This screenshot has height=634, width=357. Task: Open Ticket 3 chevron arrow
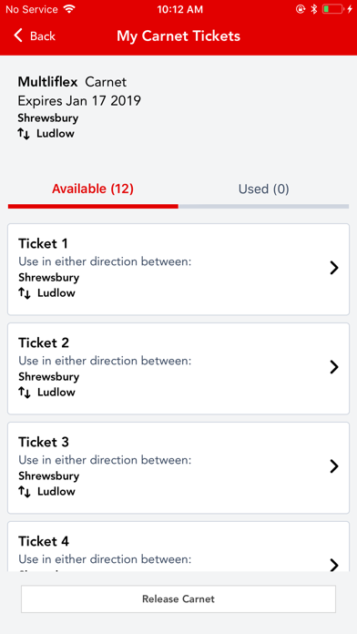(x=334, y=466)
